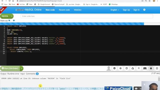Open the browser home page
The height and width of the screenshot is (90, 160).
(13, 1)
